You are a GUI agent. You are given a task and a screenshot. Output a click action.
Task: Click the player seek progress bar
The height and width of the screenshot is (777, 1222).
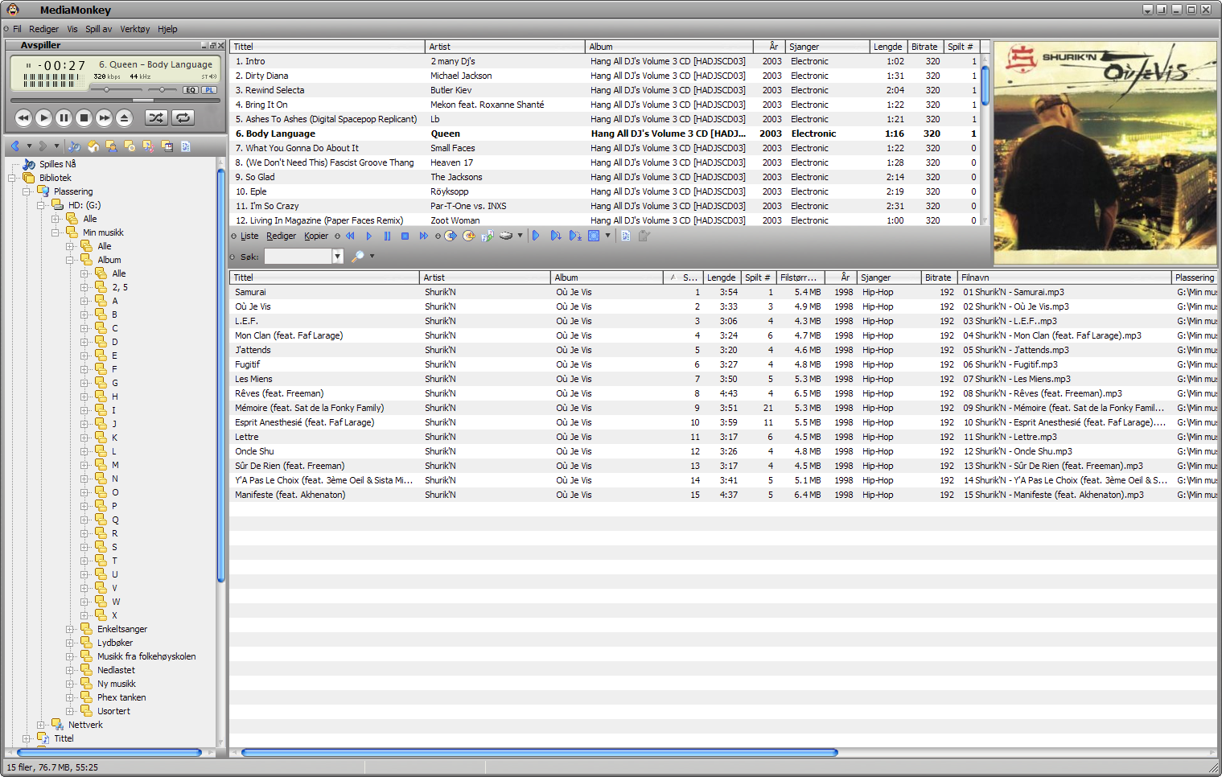click(x=115, y=101)
